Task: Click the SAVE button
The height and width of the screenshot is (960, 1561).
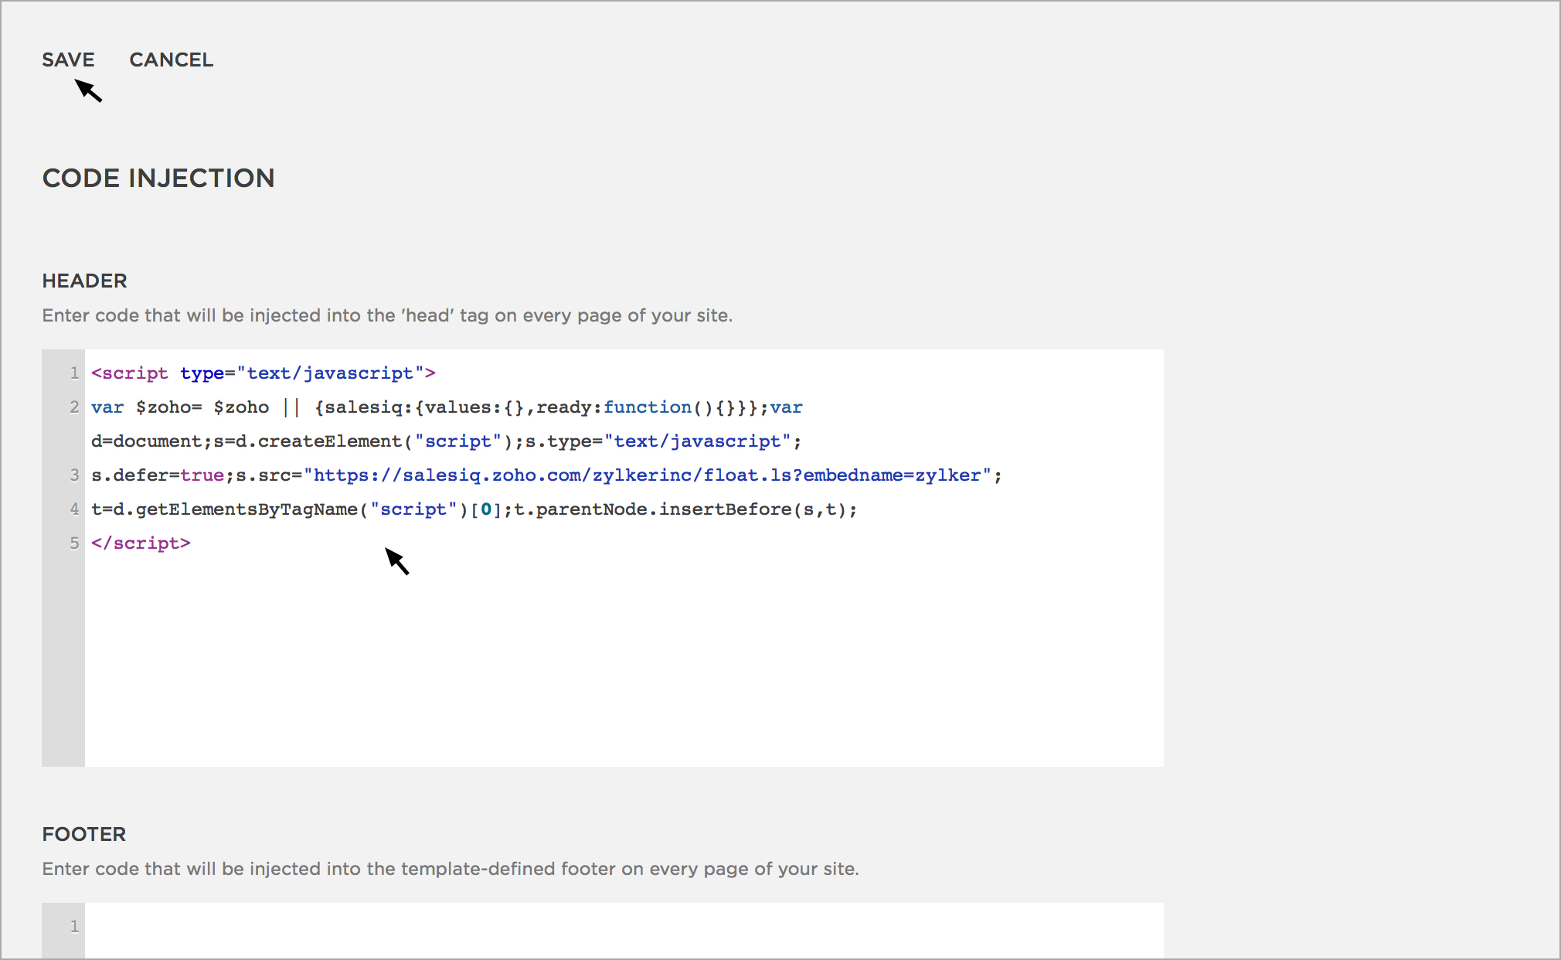Action: click(x=68, y=60)
